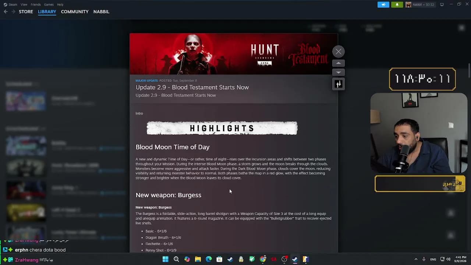Image resolution: width=471 pixels, height=265 pixels.
Task: Open Google Chrome from the taskbar
Action: tap(263, 259)
